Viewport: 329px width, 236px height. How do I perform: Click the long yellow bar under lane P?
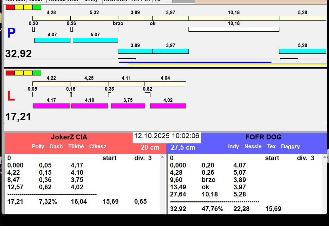coord(227,65)
